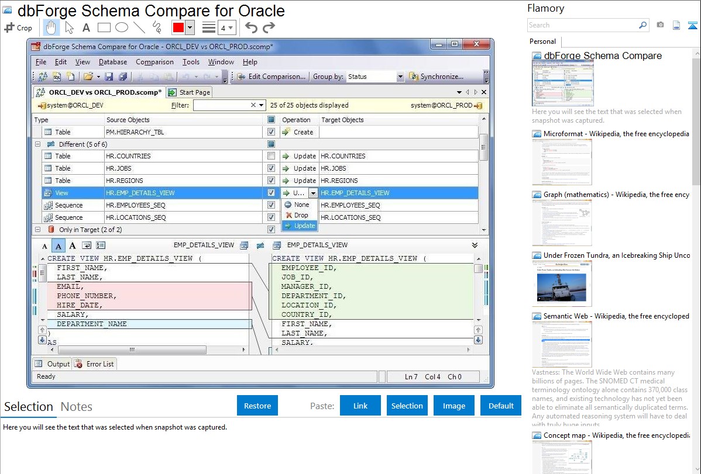Viewport: 701px width, 474px height.
Task: Click the Undo arrow
Action: coord(251,27)
